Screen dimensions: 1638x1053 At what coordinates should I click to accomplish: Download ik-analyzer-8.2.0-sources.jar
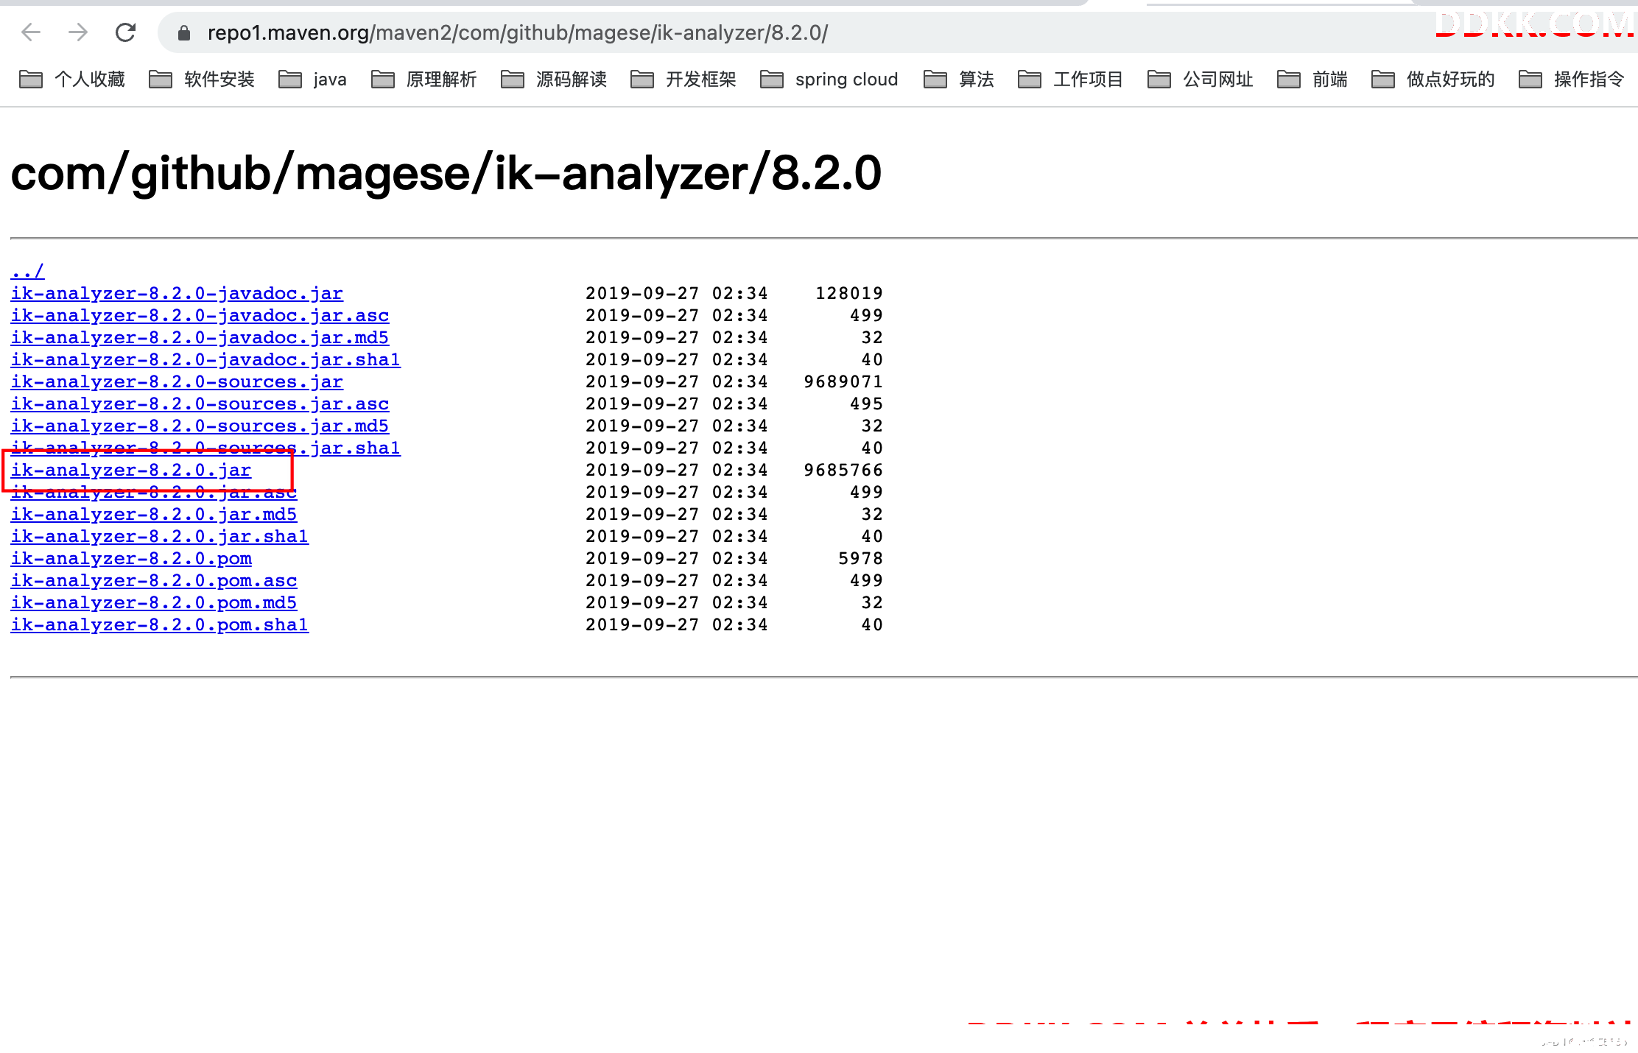click(177, 381)
